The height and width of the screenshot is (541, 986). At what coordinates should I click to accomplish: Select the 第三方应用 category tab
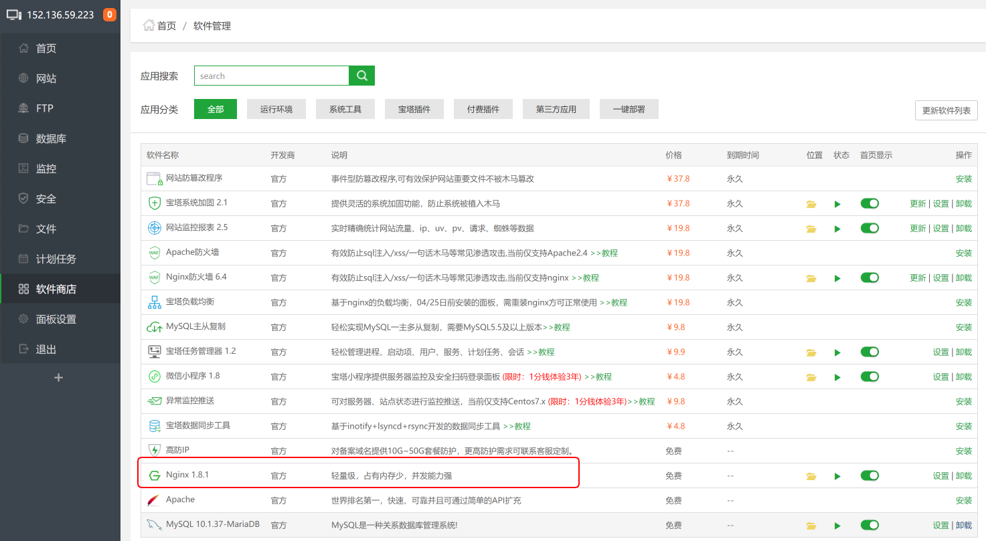tap(556, 109)
